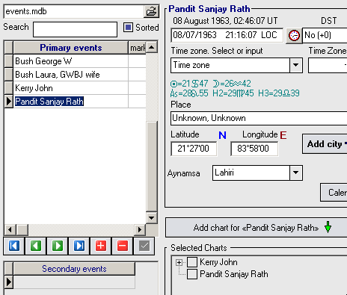The image size is (347, 295).
Task: Go to the previous record green arrow
Action: [x=36, y=246]
